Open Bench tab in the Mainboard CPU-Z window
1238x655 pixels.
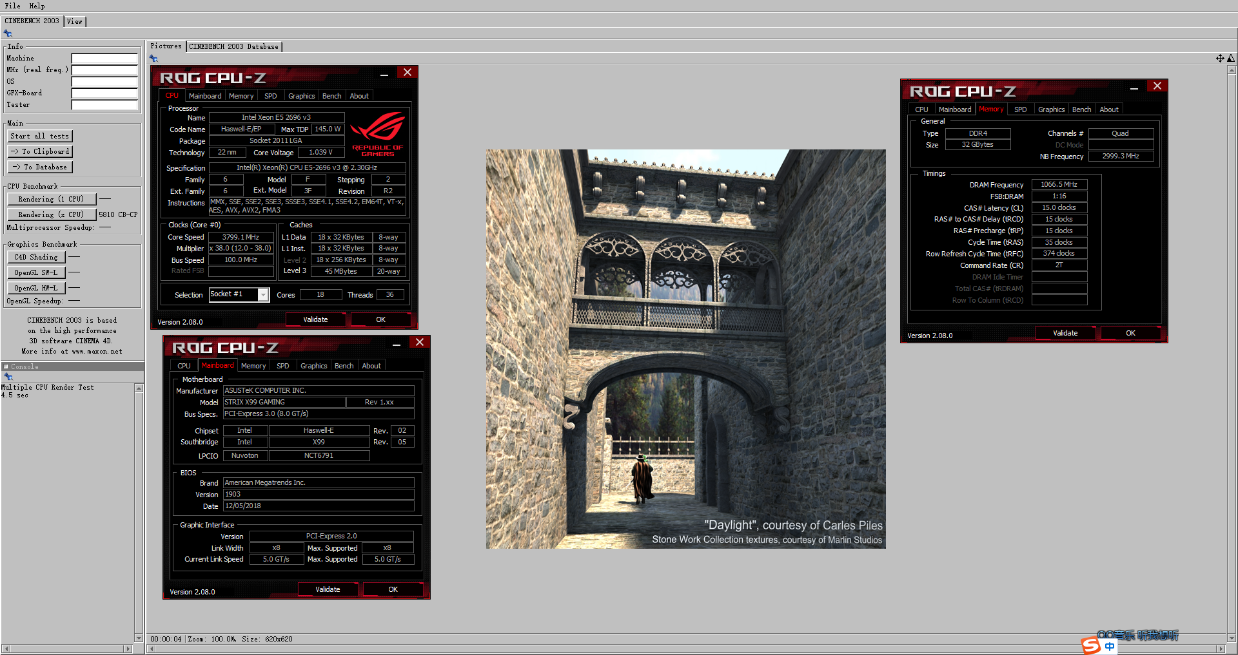344,366
